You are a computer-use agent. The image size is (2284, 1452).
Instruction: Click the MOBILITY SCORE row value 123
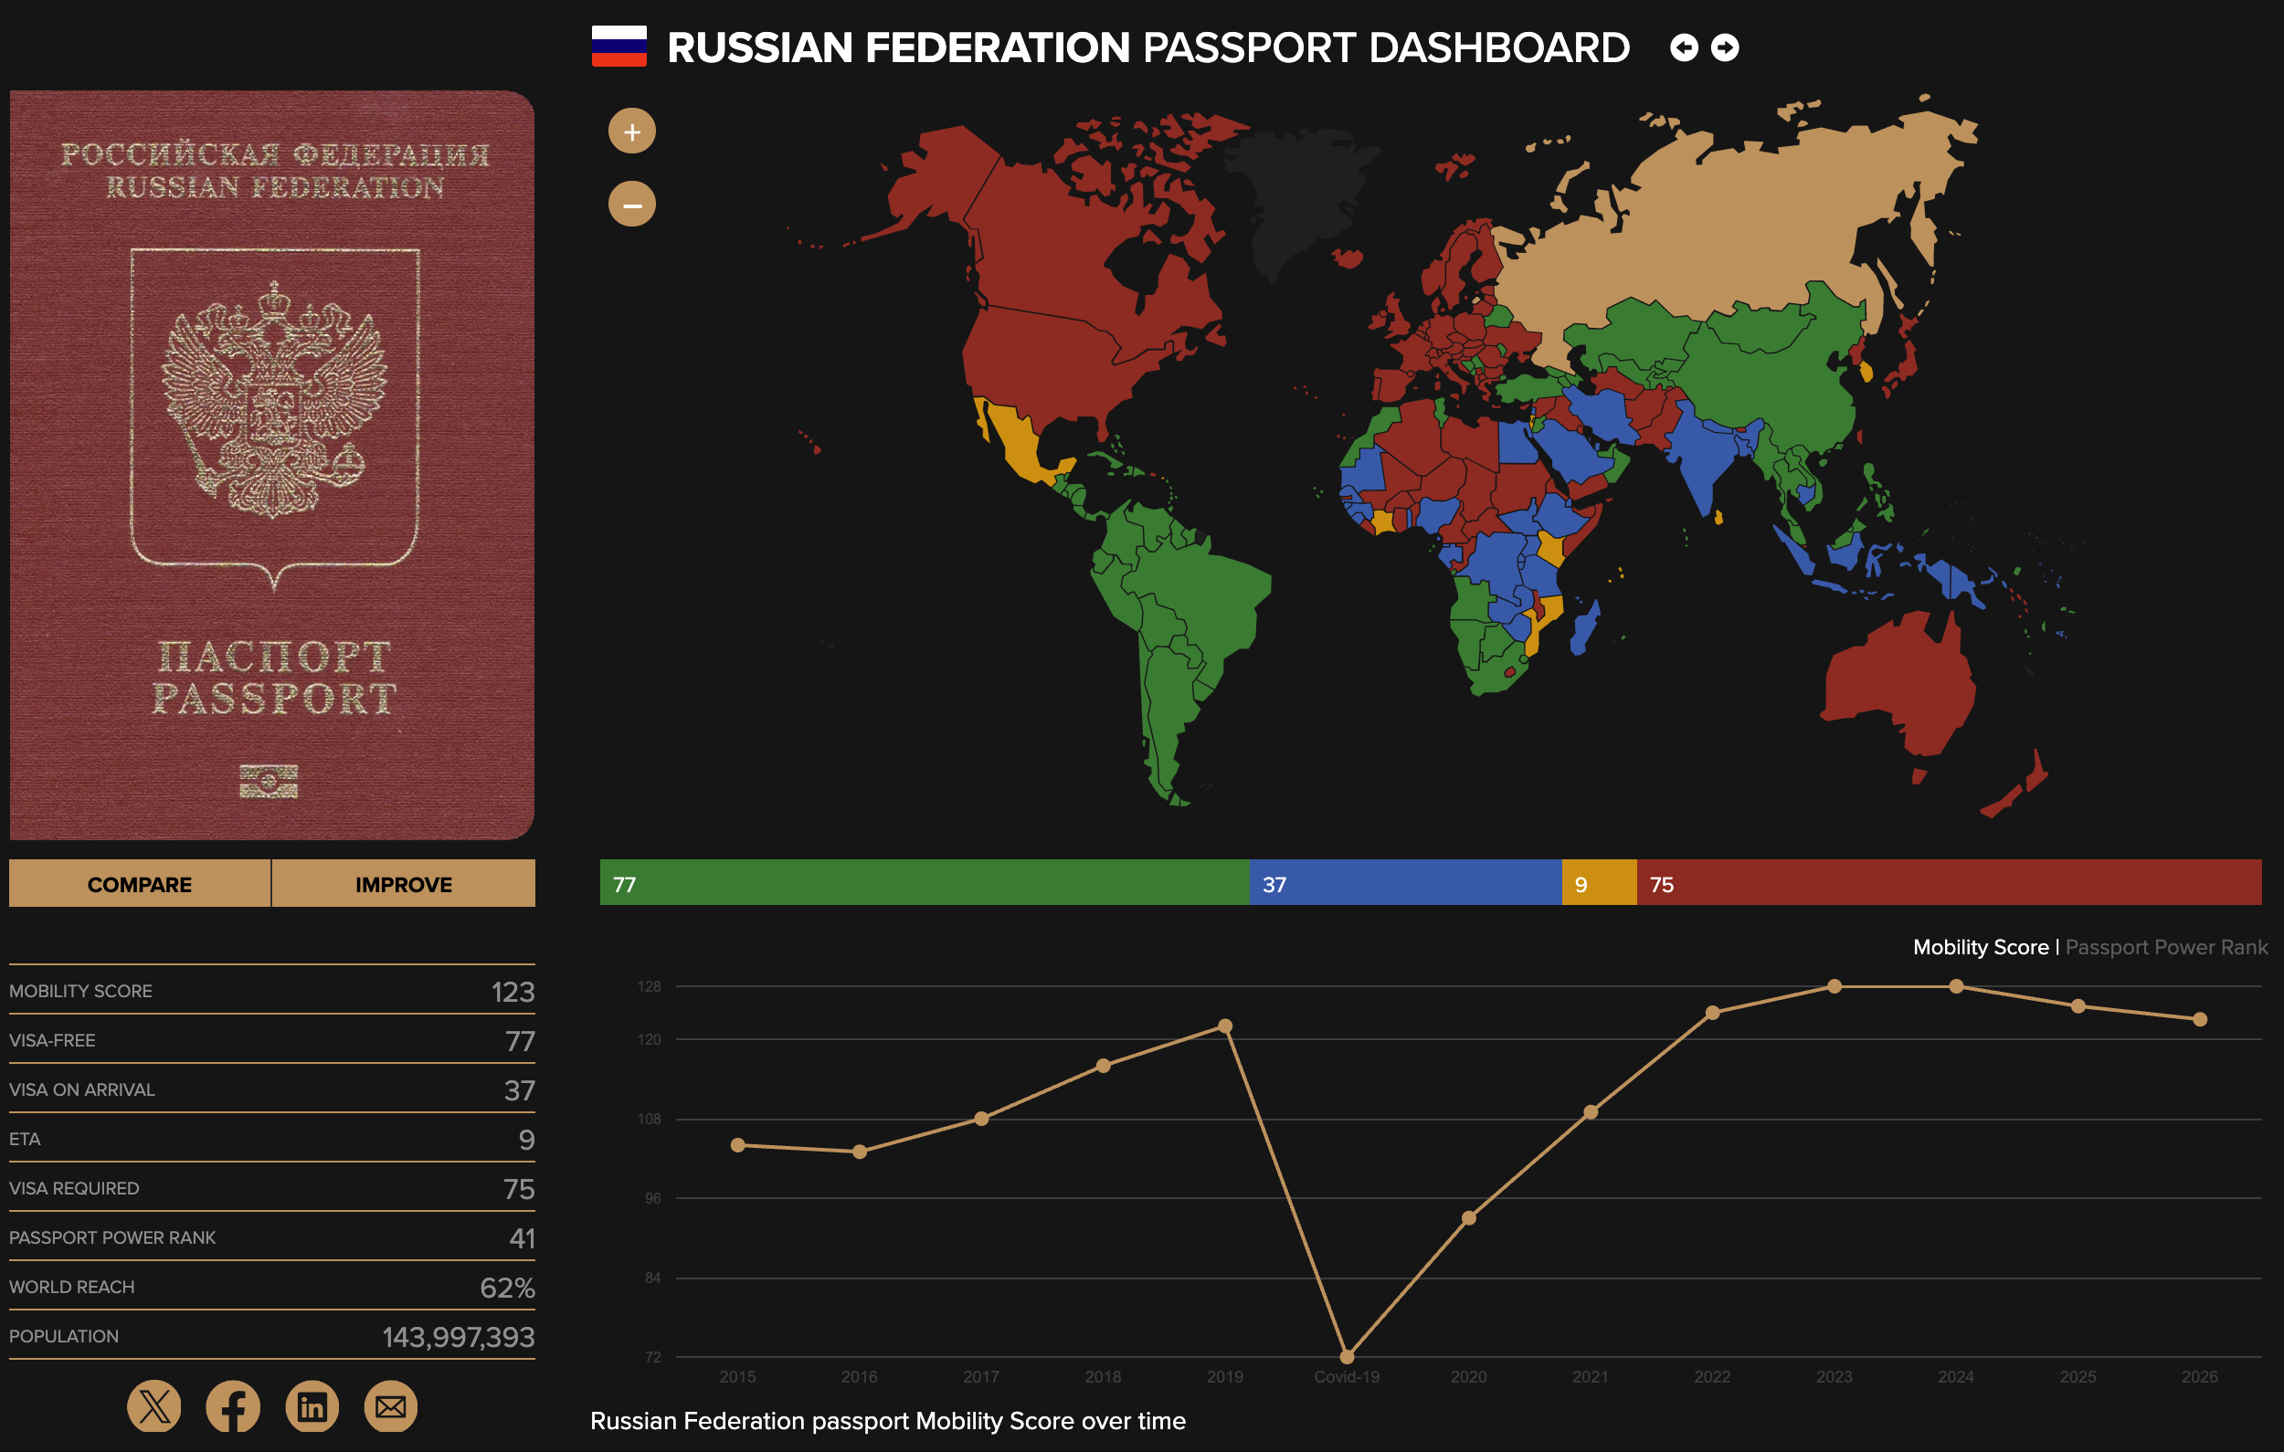point(513,991)
